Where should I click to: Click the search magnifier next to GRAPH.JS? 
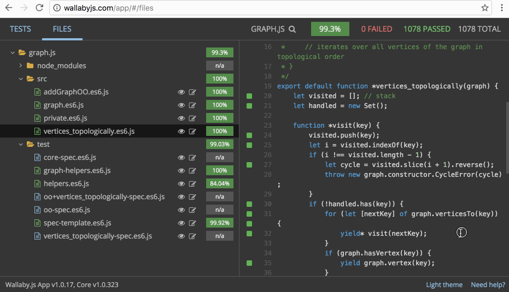click(292, 29)
